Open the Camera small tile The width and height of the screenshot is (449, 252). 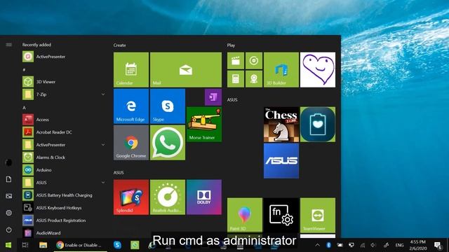[254, 79]
